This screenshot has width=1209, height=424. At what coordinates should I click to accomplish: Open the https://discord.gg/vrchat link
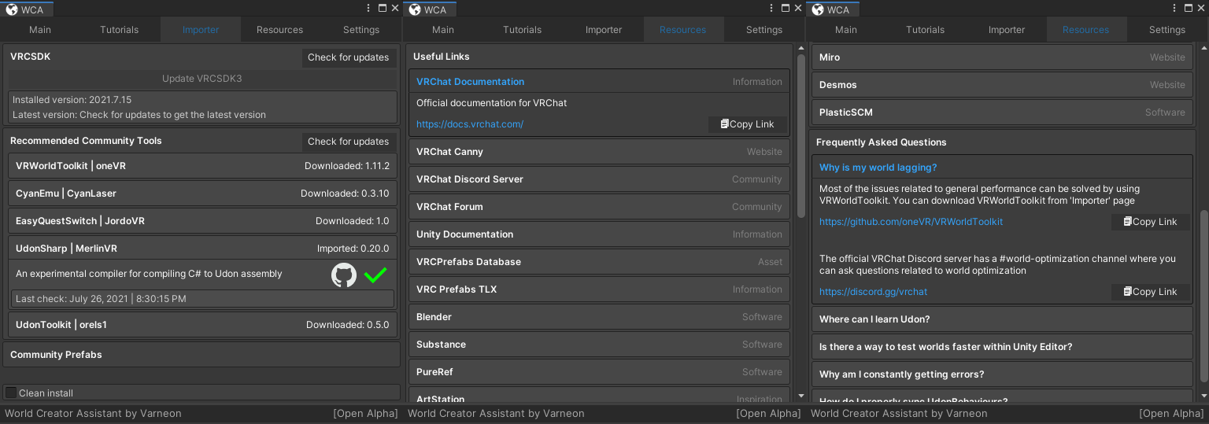click(x=873, y=292)
